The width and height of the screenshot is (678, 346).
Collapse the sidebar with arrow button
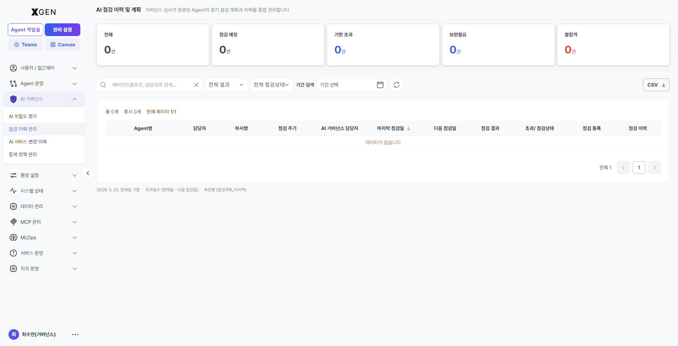(x=88, y=173)
